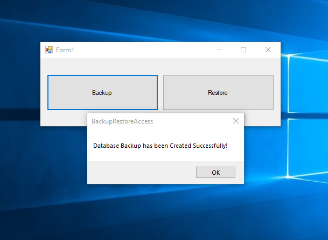Click the Backup button
This screenshot has width=328, height=240.
tap(102, 92)
